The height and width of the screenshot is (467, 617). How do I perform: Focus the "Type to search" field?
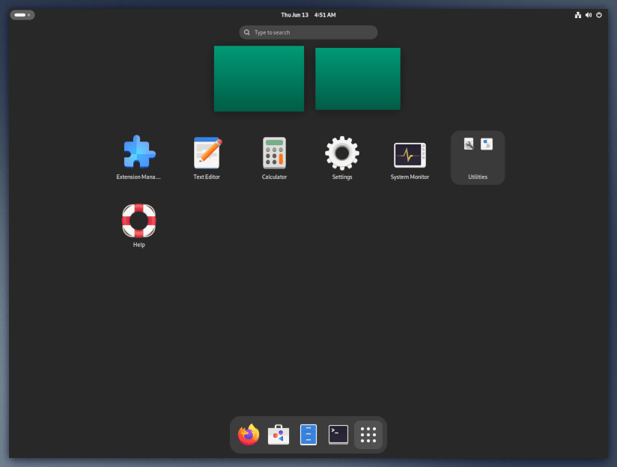pos(308,32)
